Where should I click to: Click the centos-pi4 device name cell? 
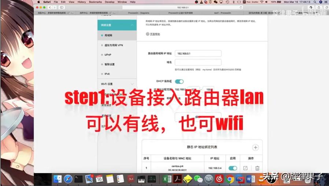click(x=178, y=168)
